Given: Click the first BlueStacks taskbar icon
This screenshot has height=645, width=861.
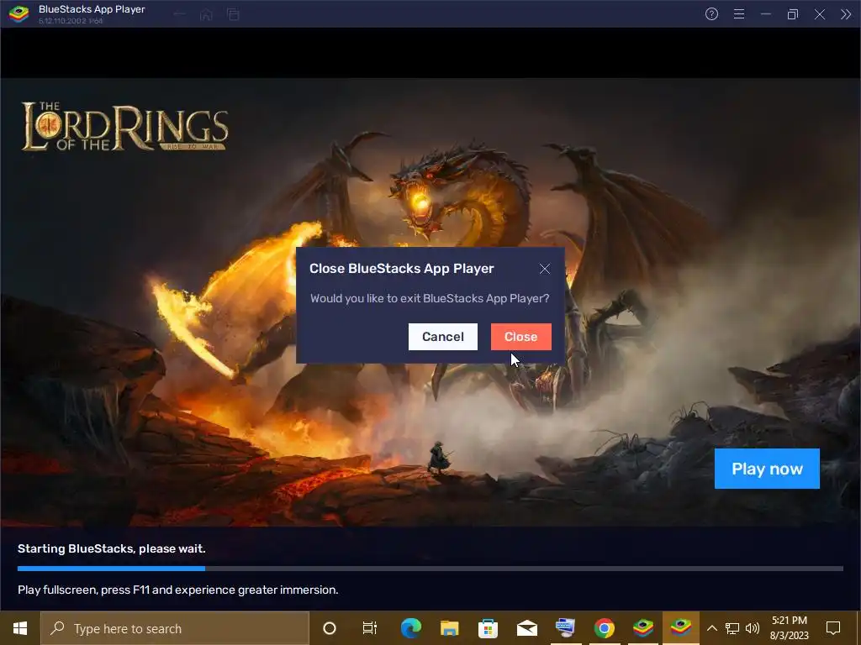Looking at the screenshot, I should [642, 628].
